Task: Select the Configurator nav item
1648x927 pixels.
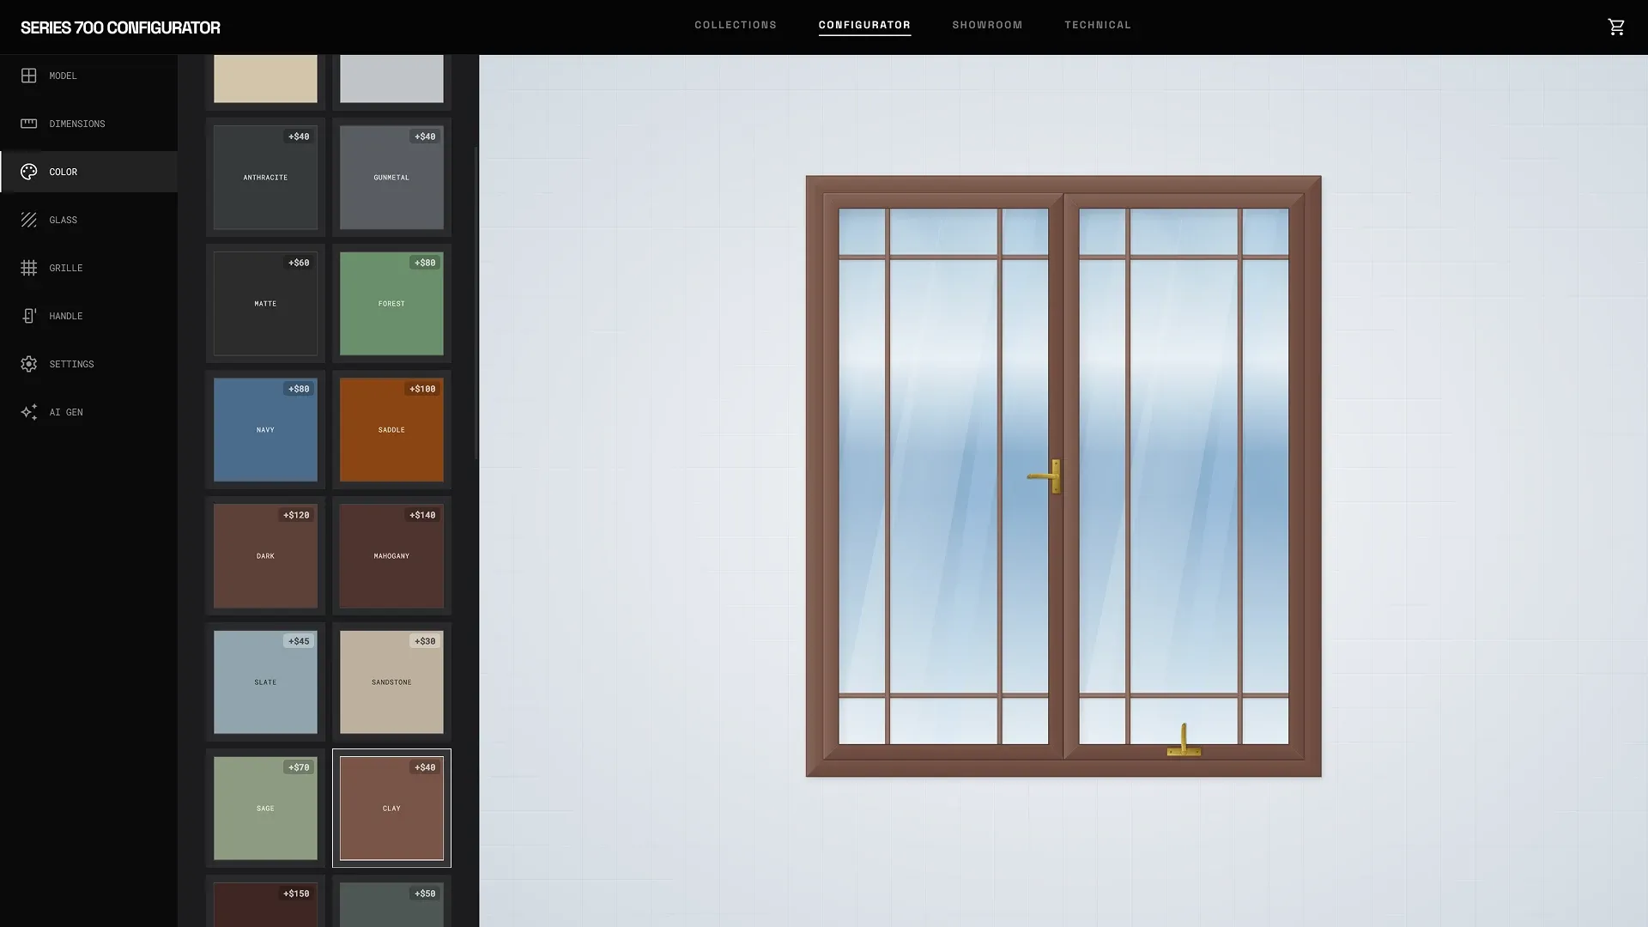Action: 864,25
